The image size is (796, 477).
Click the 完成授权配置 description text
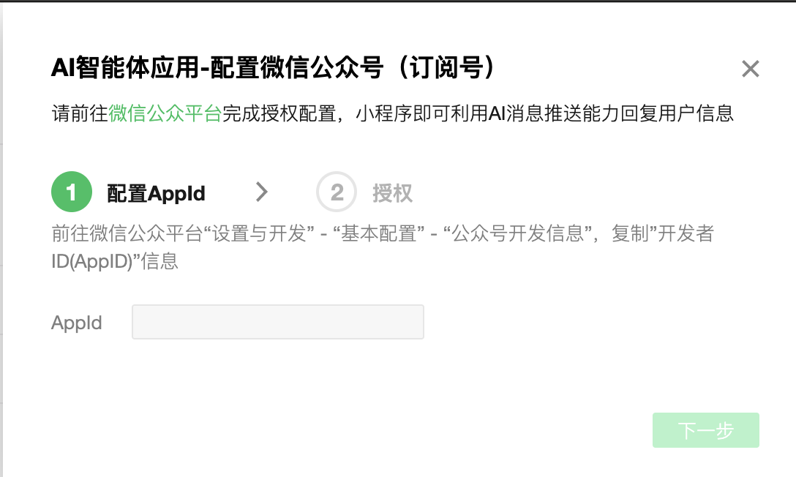coord(279,113)
